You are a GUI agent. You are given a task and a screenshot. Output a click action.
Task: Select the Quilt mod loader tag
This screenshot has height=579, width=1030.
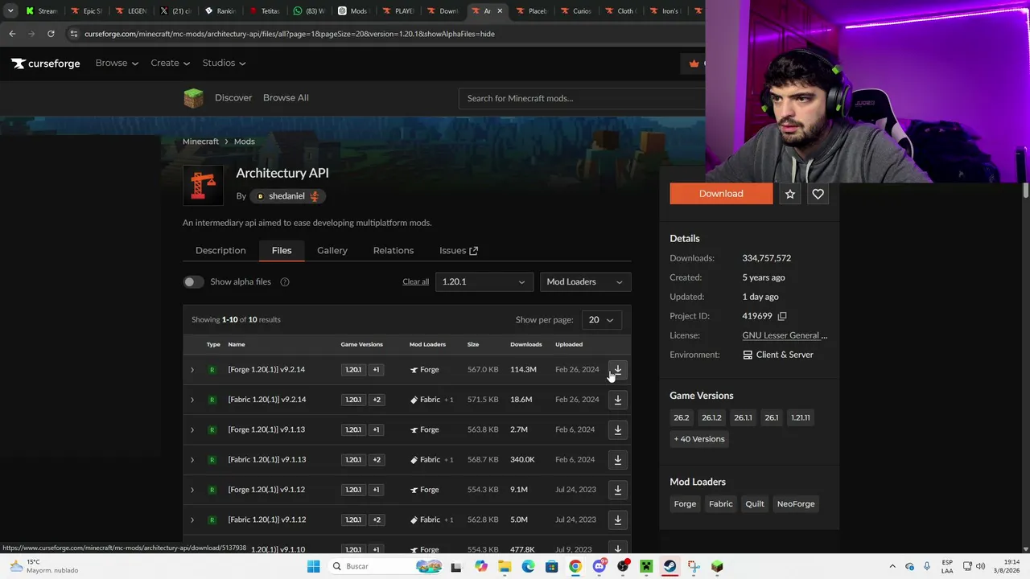click(x=755, y=504)
